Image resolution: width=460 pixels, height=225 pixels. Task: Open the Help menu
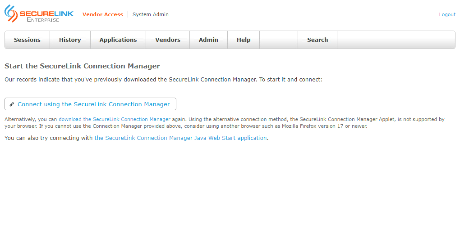[244, 40]
